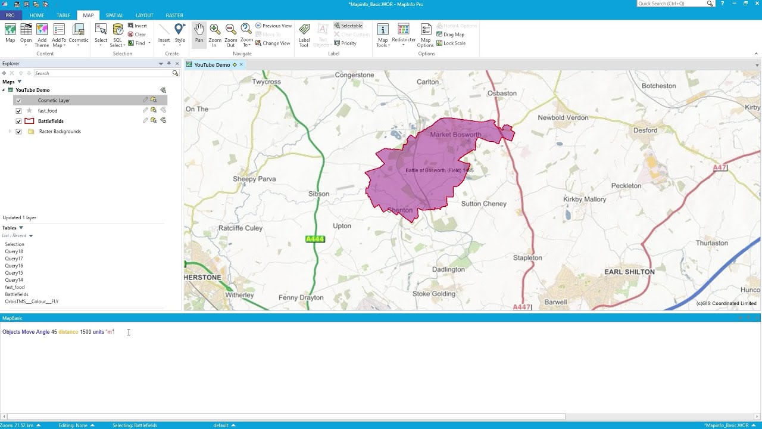Screen dimensions: 762x429
Task: Click the YouTube Demo map label icon
Action: pyautogui.click(x=163, y=90)
